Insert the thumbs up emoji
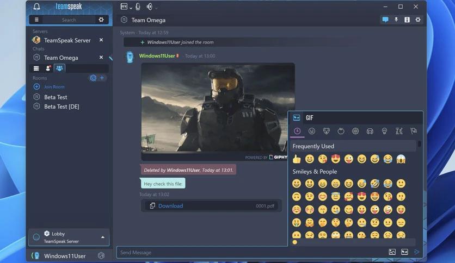The width and height of the screenshot is (455, 263). pos(297,159)
